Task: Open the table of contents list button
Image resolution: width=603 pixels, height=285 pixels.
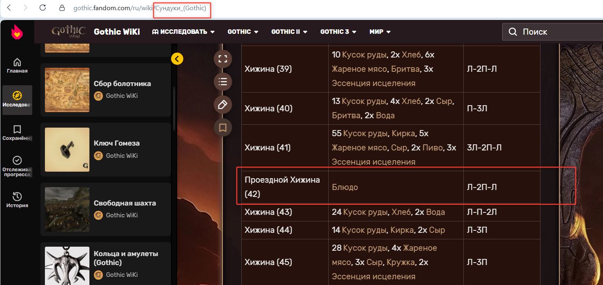Action: [x=223, y=82]
